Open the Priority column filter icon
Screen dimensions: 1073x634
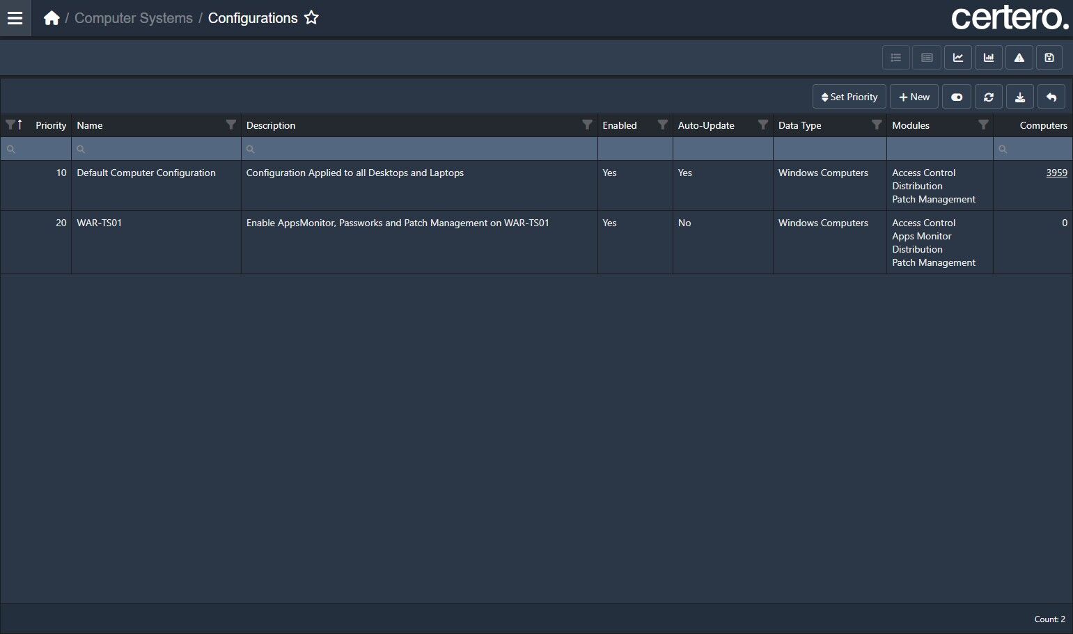10,125
